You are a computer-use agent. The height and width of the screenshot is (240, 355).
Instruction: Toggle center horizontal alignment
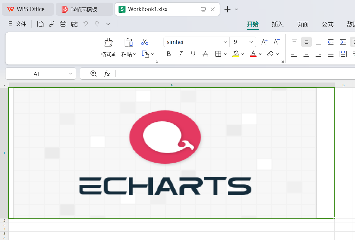pyautogui.click(x=306, y=54)
